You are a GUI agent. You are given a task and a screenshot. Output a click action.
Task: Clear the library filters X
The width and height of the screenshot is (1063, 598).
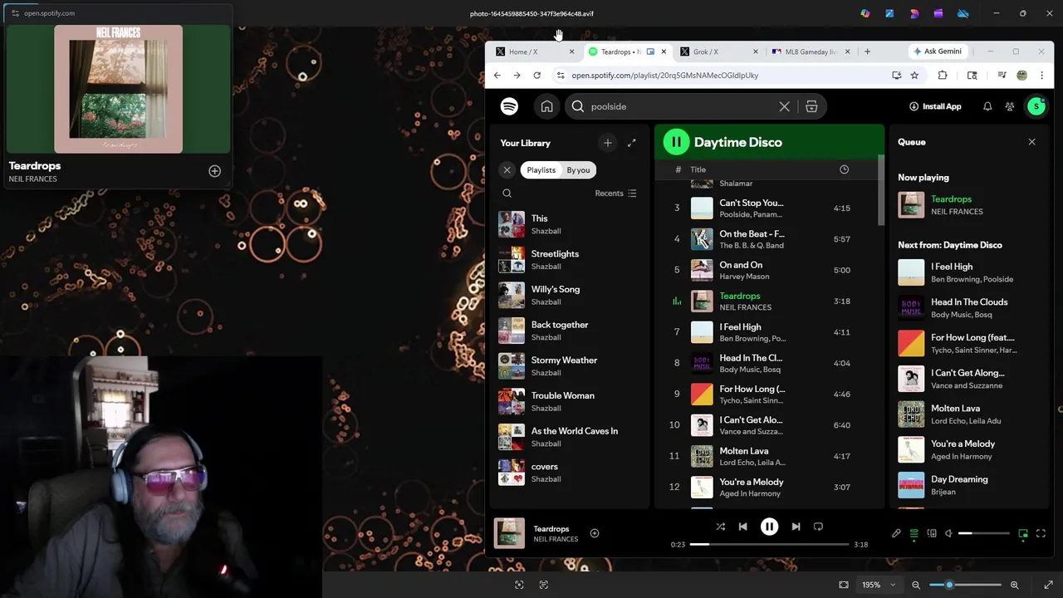tap(507, 169)
